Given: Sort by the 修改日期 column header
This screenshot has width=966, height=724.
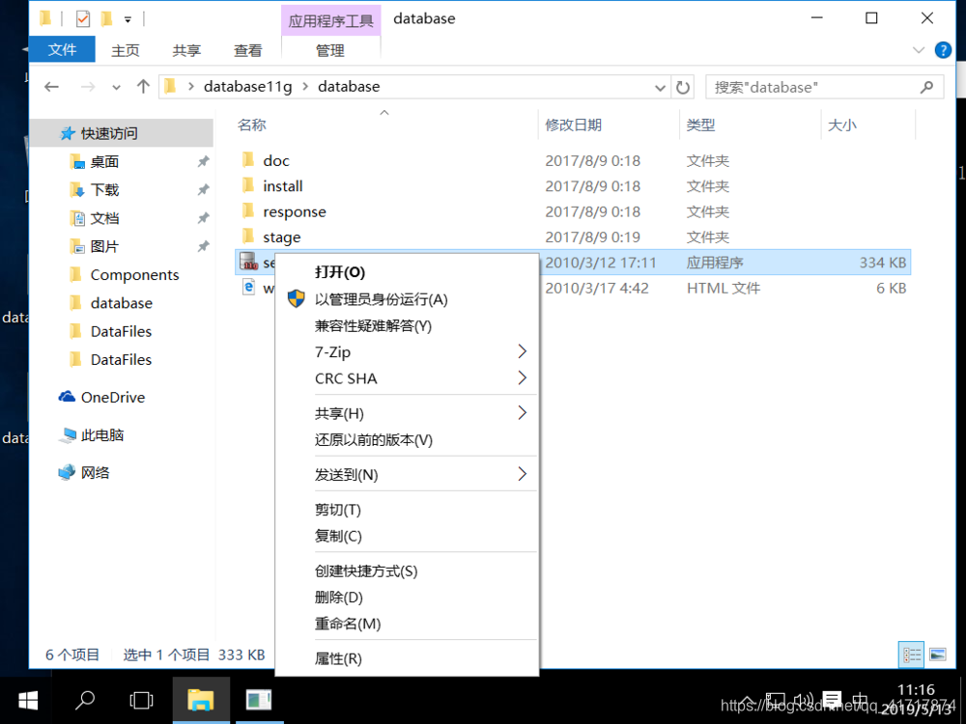Looking at the screenshot, I should click(574, 125).
